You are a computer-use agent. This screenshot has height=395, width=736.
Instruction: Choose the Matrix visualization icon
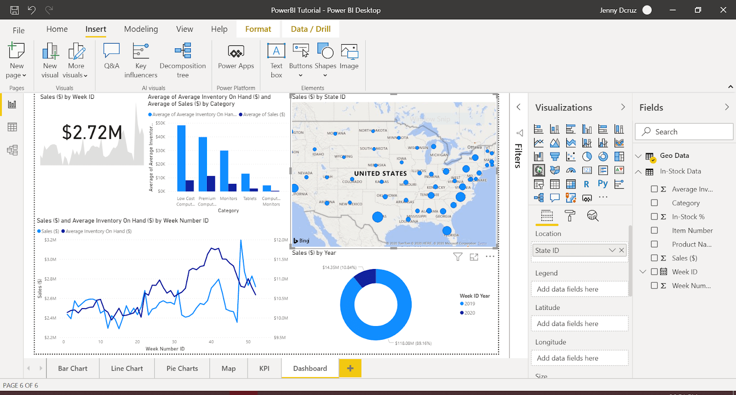tap(571, 184)
